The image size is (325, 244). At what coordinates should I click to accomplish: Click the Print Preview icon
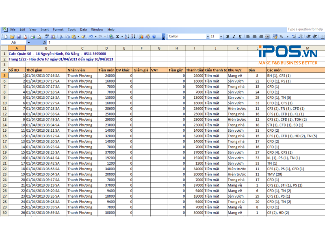tap(40, 37)
